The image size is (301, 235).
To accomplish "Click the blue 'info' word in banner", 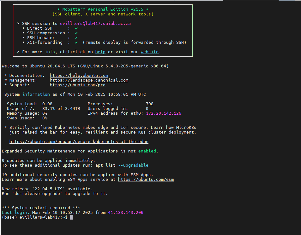I will coord(50,52).
